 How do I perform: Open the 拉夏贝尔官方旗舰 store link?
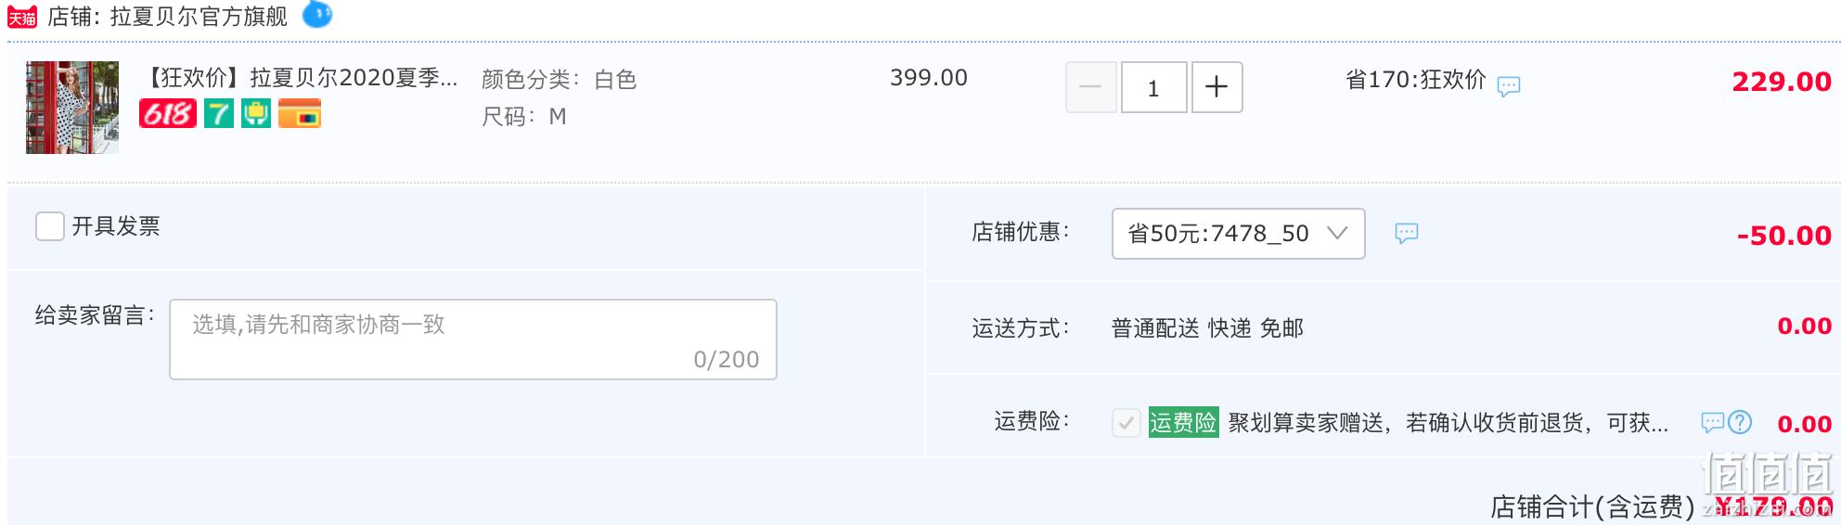click(199, 17)
